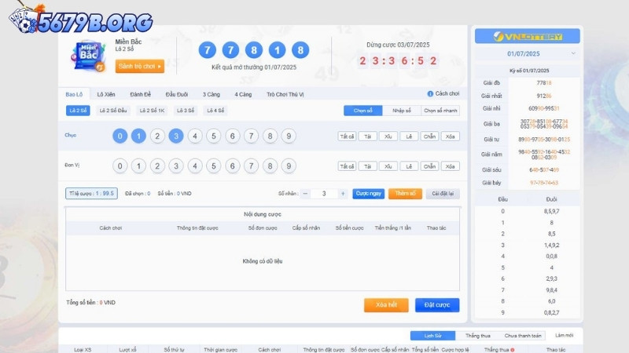
Task: Select number 5 in Chục row
Action: click(x=214, y=136)
